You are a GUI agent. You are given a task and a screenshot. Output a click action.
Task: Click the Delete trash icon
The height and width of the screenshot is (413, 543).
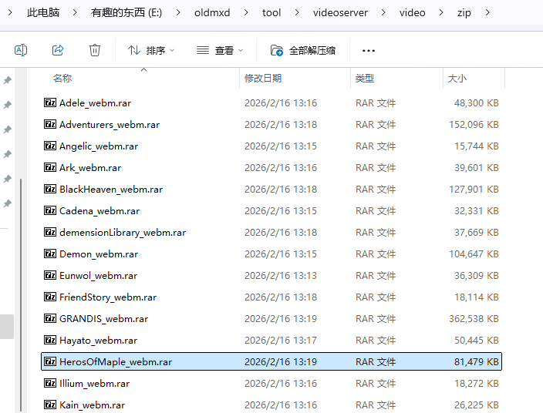pyautogui.click(x=95, y=50)
